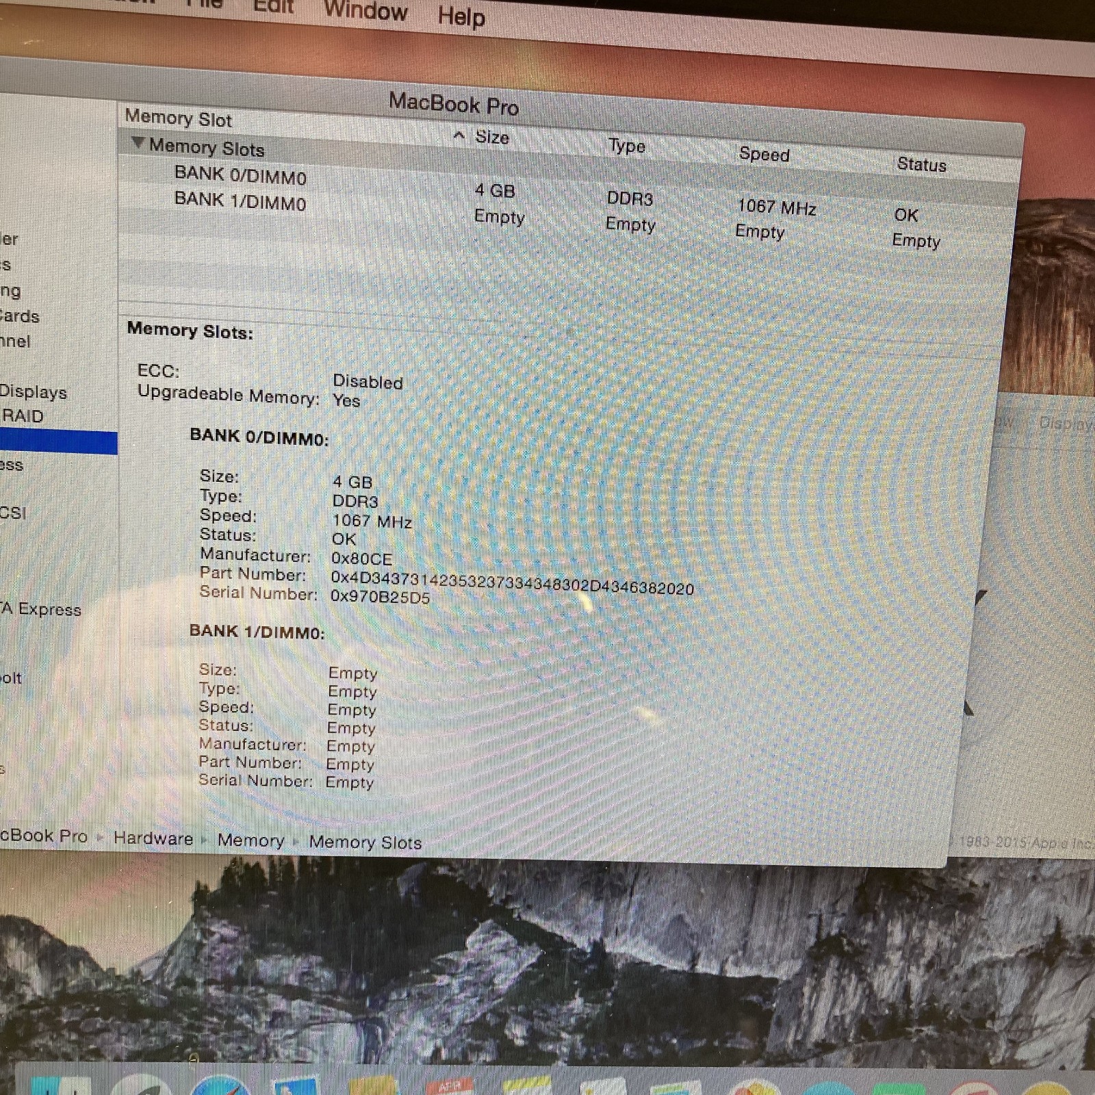This screenshot has height=1095, width=1095.
Task: Click Empty in Status column for BANK 1
Action: coord(916,240)
